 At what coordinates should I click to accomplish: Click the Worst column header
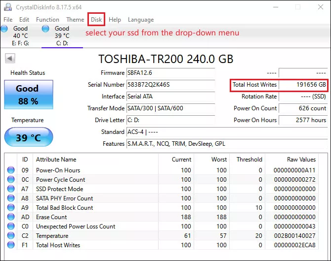(x=212, y=160)
